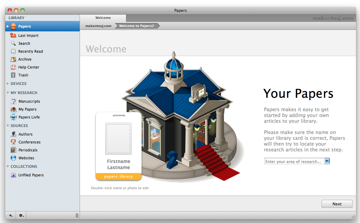Collapse the COLLECTIONS section
Image resolution: width=360 pixels, height=223 pixels.
point(8,166)
